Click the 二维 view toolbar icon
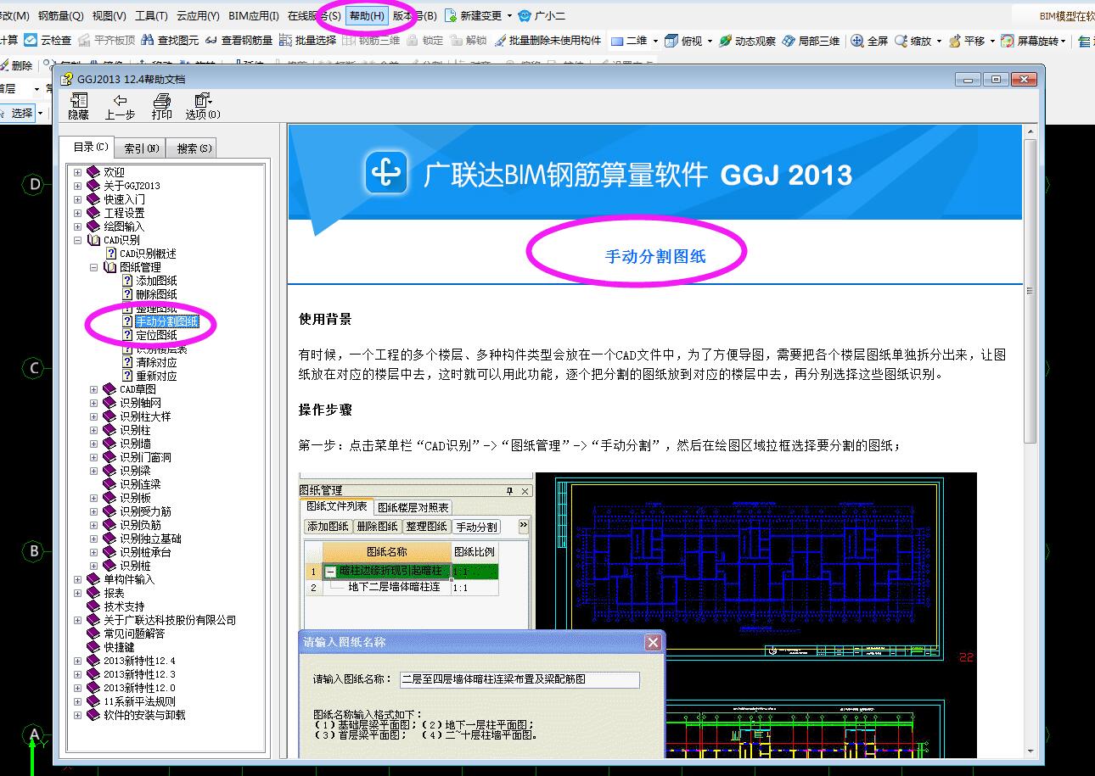Viewport: 1095px width, 776px height. (x=617, y=40)
